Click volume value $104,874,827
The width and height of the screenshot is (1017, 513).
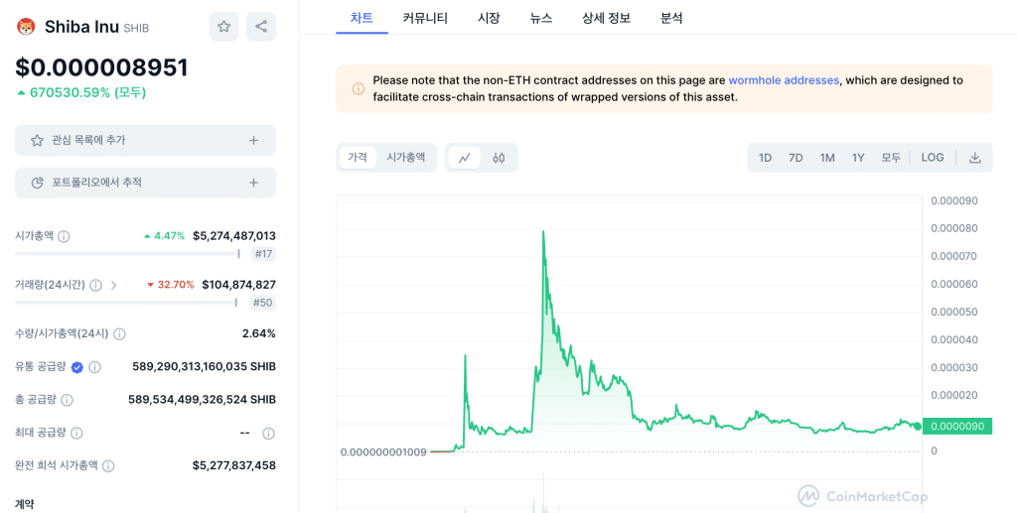(x=238, y=285)
